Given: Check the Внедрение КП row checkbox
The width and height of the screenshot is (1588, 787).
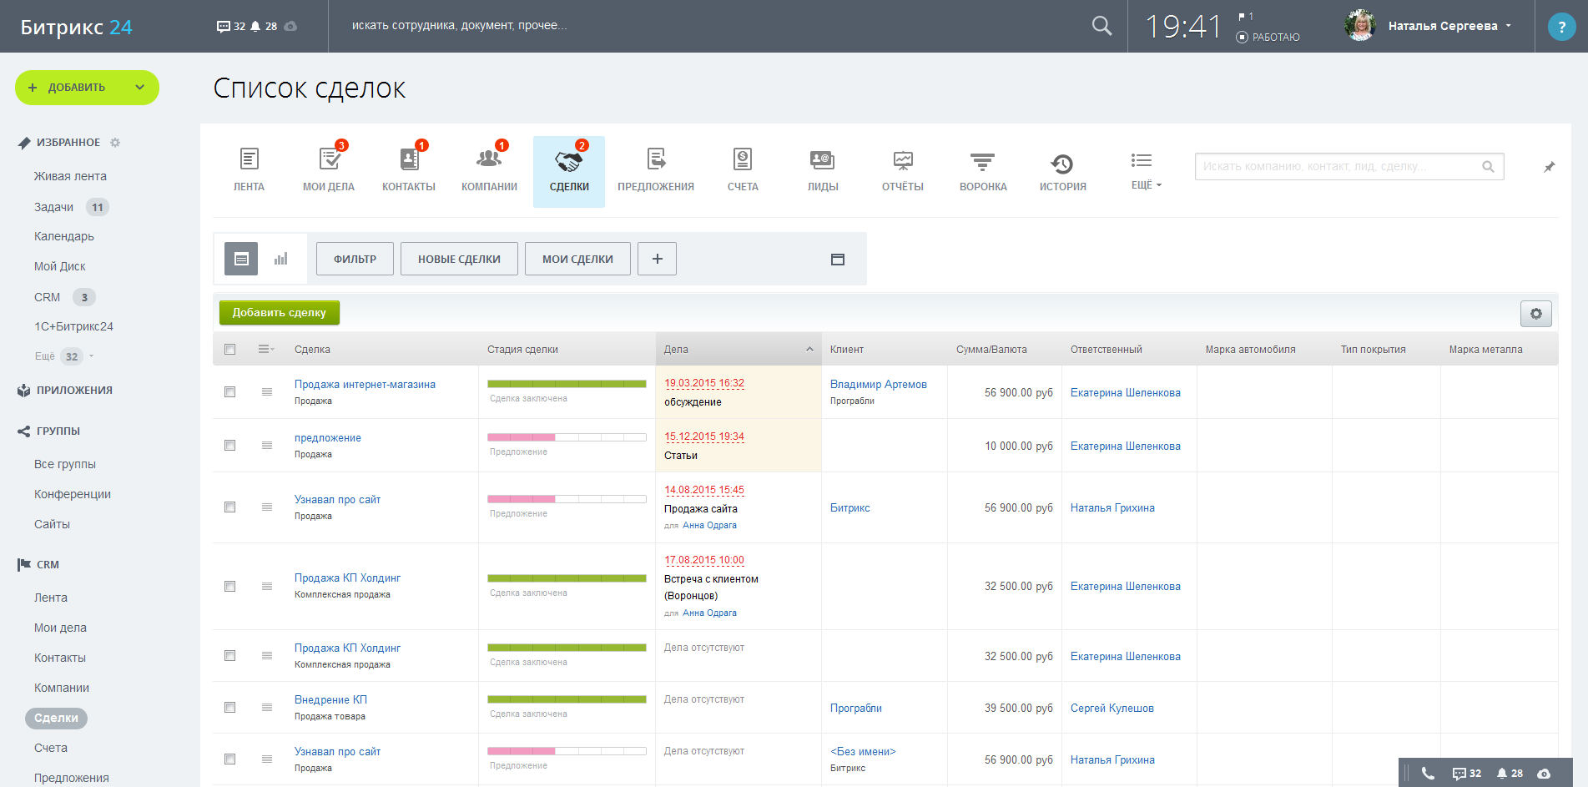Looking at the screenshot, I should pyautogui.click(x=230, y=708).
